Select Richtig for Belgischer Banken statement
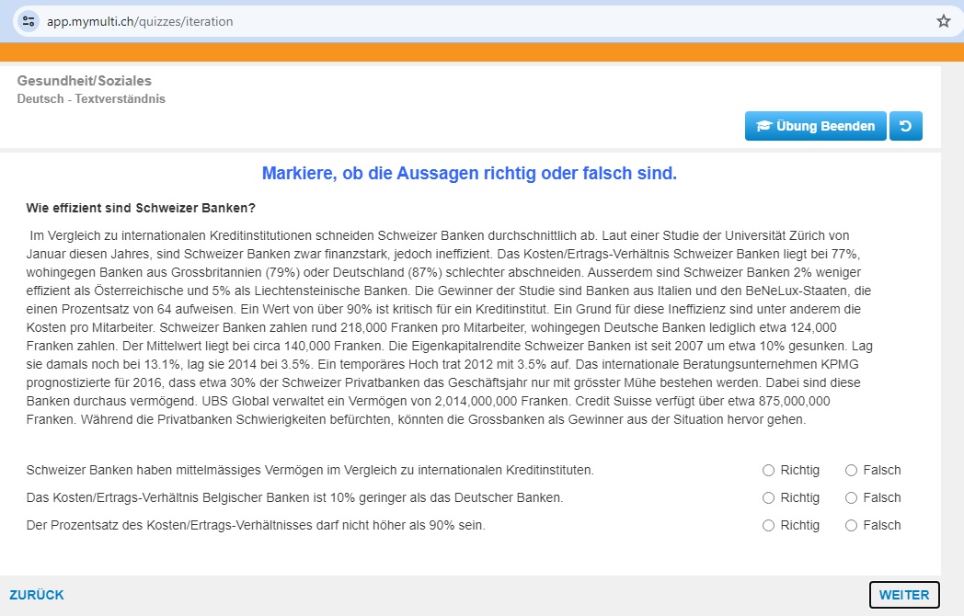The width and height of the screenshot is (964, 616). [x=768, y=498]
